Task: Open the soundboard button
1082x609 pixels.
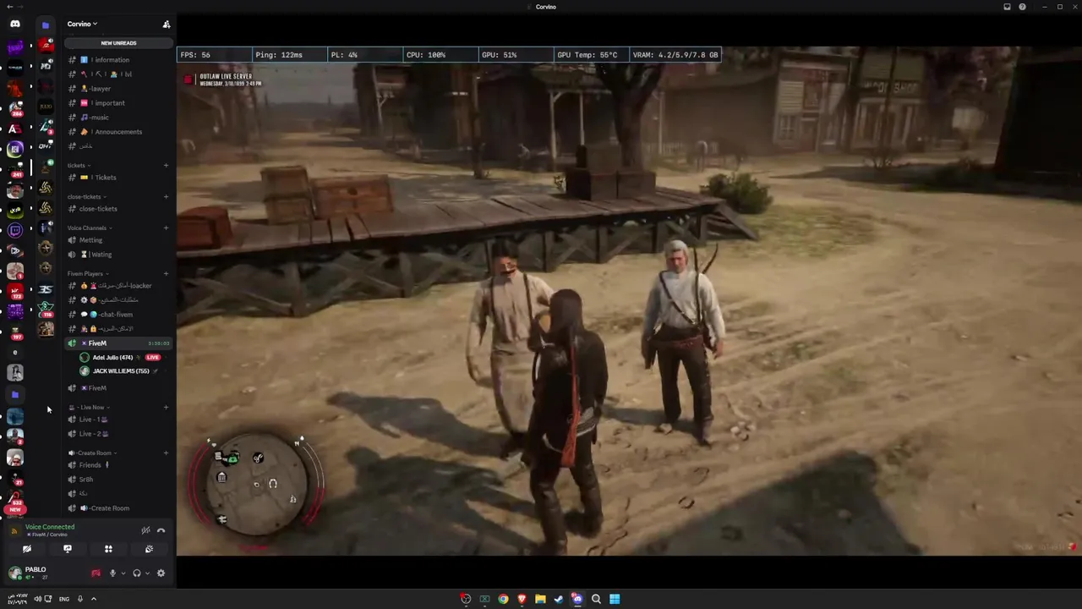Action: tap(149, 550)
